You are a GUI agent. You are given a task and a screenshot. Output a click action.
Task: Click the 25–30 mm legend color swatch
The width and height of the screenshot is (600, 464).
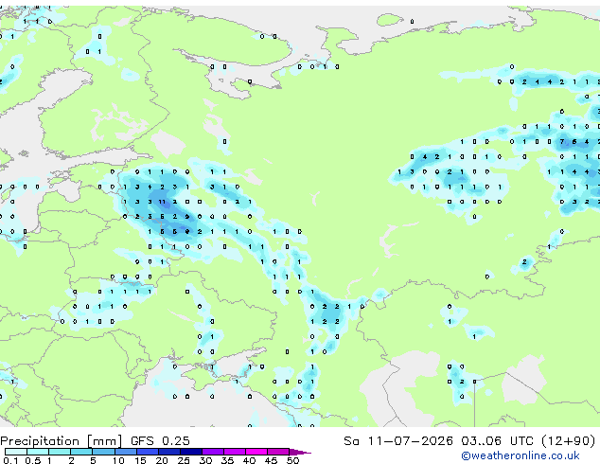pyautogui.click(x=191, y=452)
